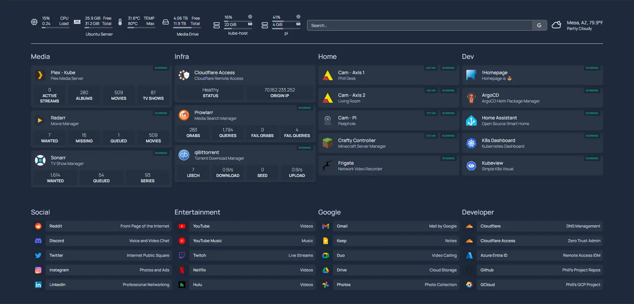Click the LinkedIn bookmark icon
This screenshot has height=304, width=634.
pos(38,285)
